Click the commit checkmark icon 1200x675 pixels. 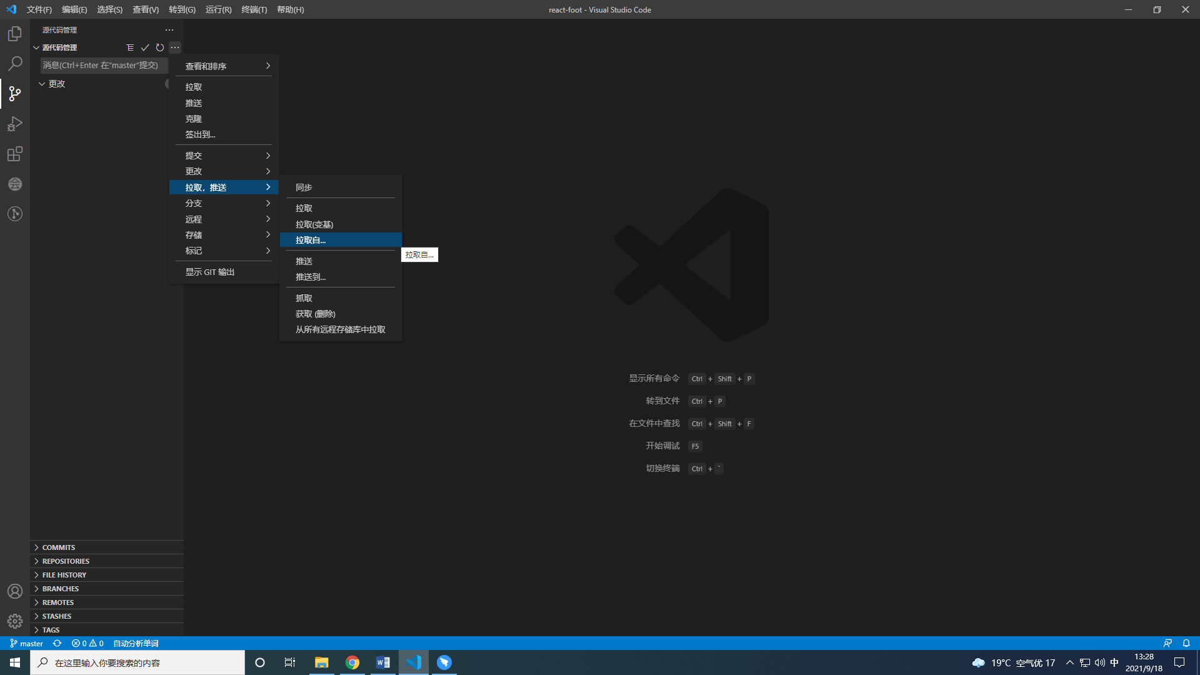point(145,47)
